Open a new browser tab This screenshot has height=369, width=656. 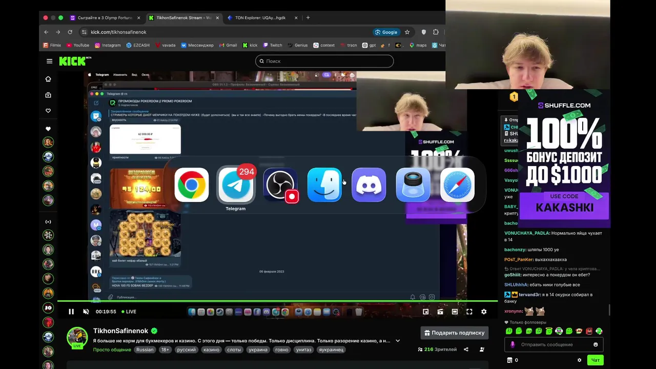point(308,17)
